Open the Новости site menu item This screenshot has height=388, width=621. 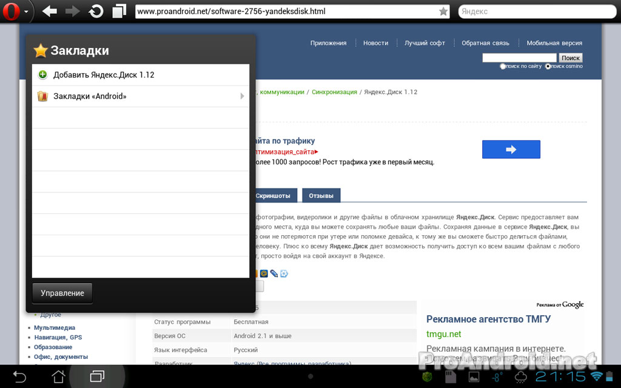pos(376,43)
